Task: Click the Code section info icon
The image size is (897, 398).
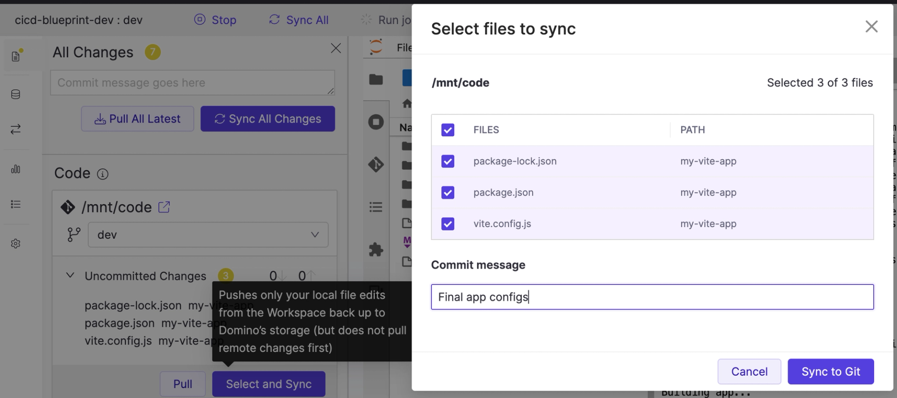Action: 102,174
